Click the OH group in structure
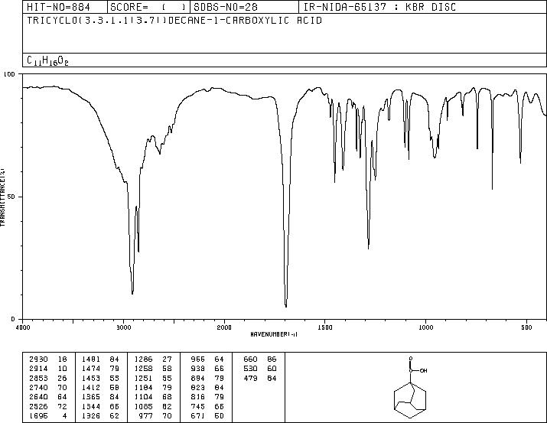The image size is (547, 423). (x=423, y=371)
